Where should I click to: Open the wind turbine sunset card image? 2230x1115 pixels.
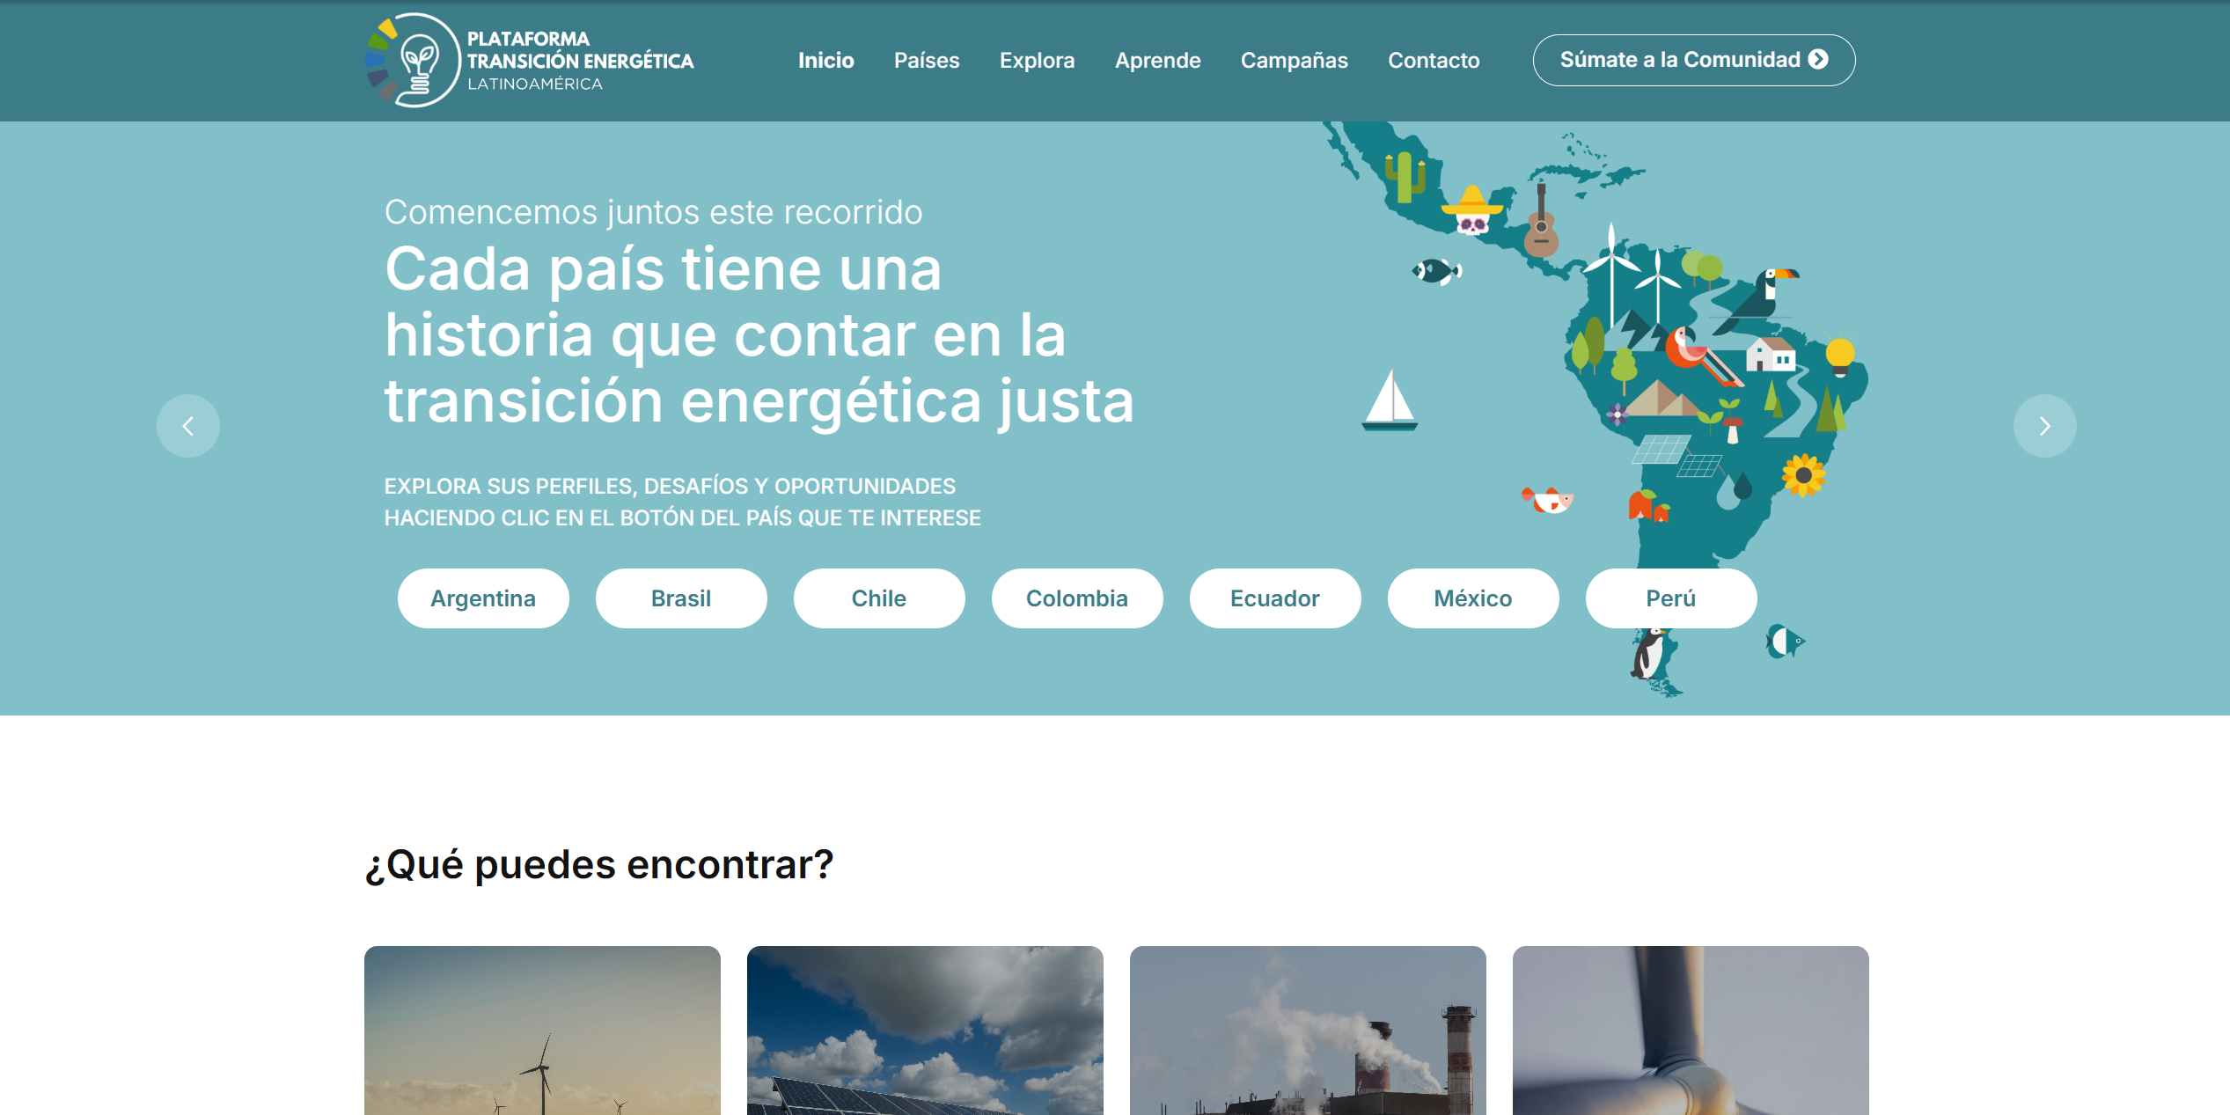click(x=542, y=1030)
